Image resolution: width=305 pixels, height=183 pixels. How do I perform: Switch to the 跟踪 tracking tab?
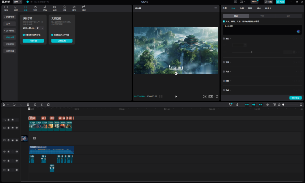click(x=250, y=8)
